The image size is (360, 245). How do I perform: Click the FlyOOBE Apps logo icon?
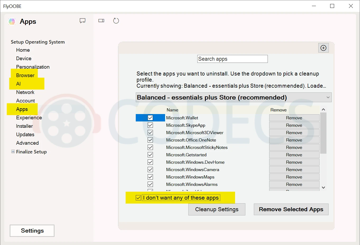12,21
